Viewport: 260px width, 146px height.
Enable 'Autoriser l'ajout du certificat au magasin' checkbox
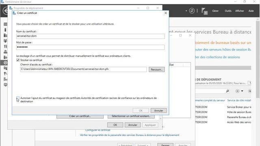click(x=18, y=98)
